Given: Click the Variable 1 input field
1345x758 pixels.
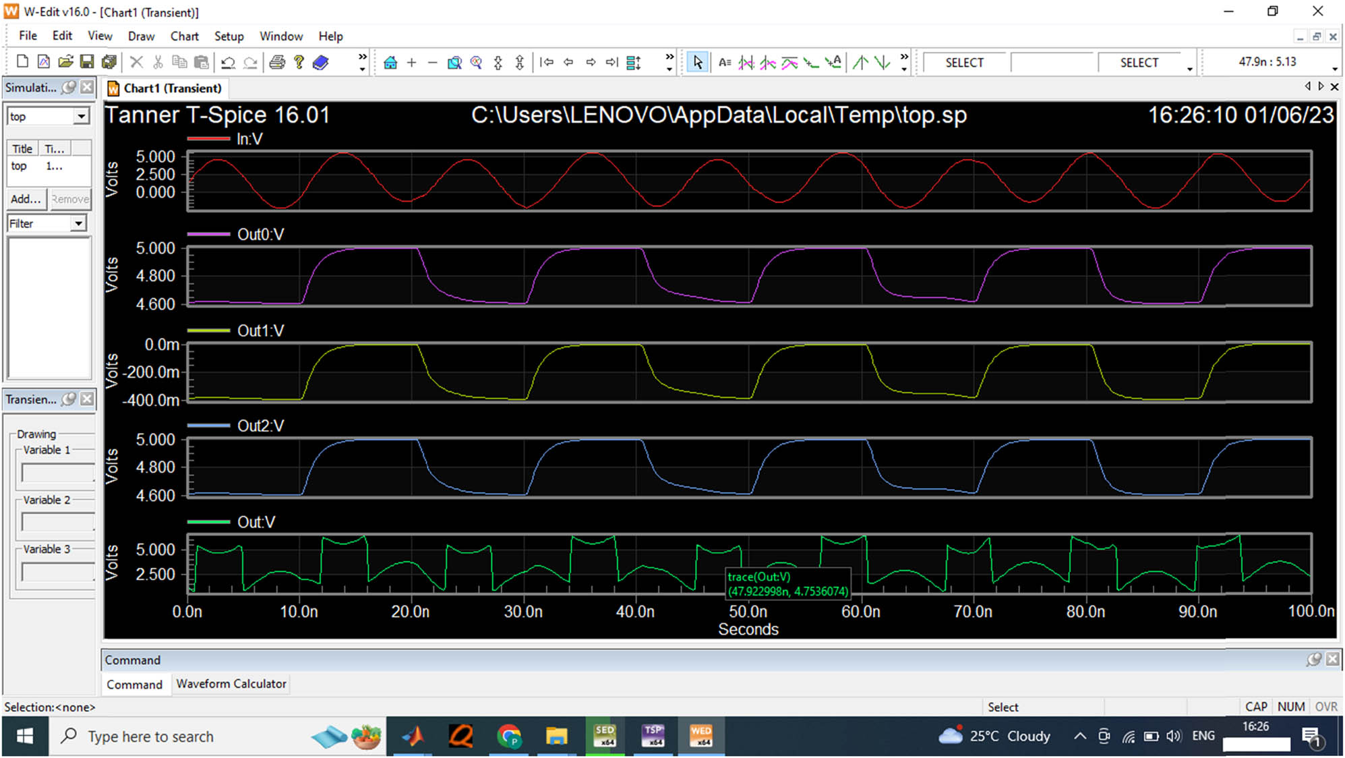Looking at the screenshot, I should click(58, 473).
